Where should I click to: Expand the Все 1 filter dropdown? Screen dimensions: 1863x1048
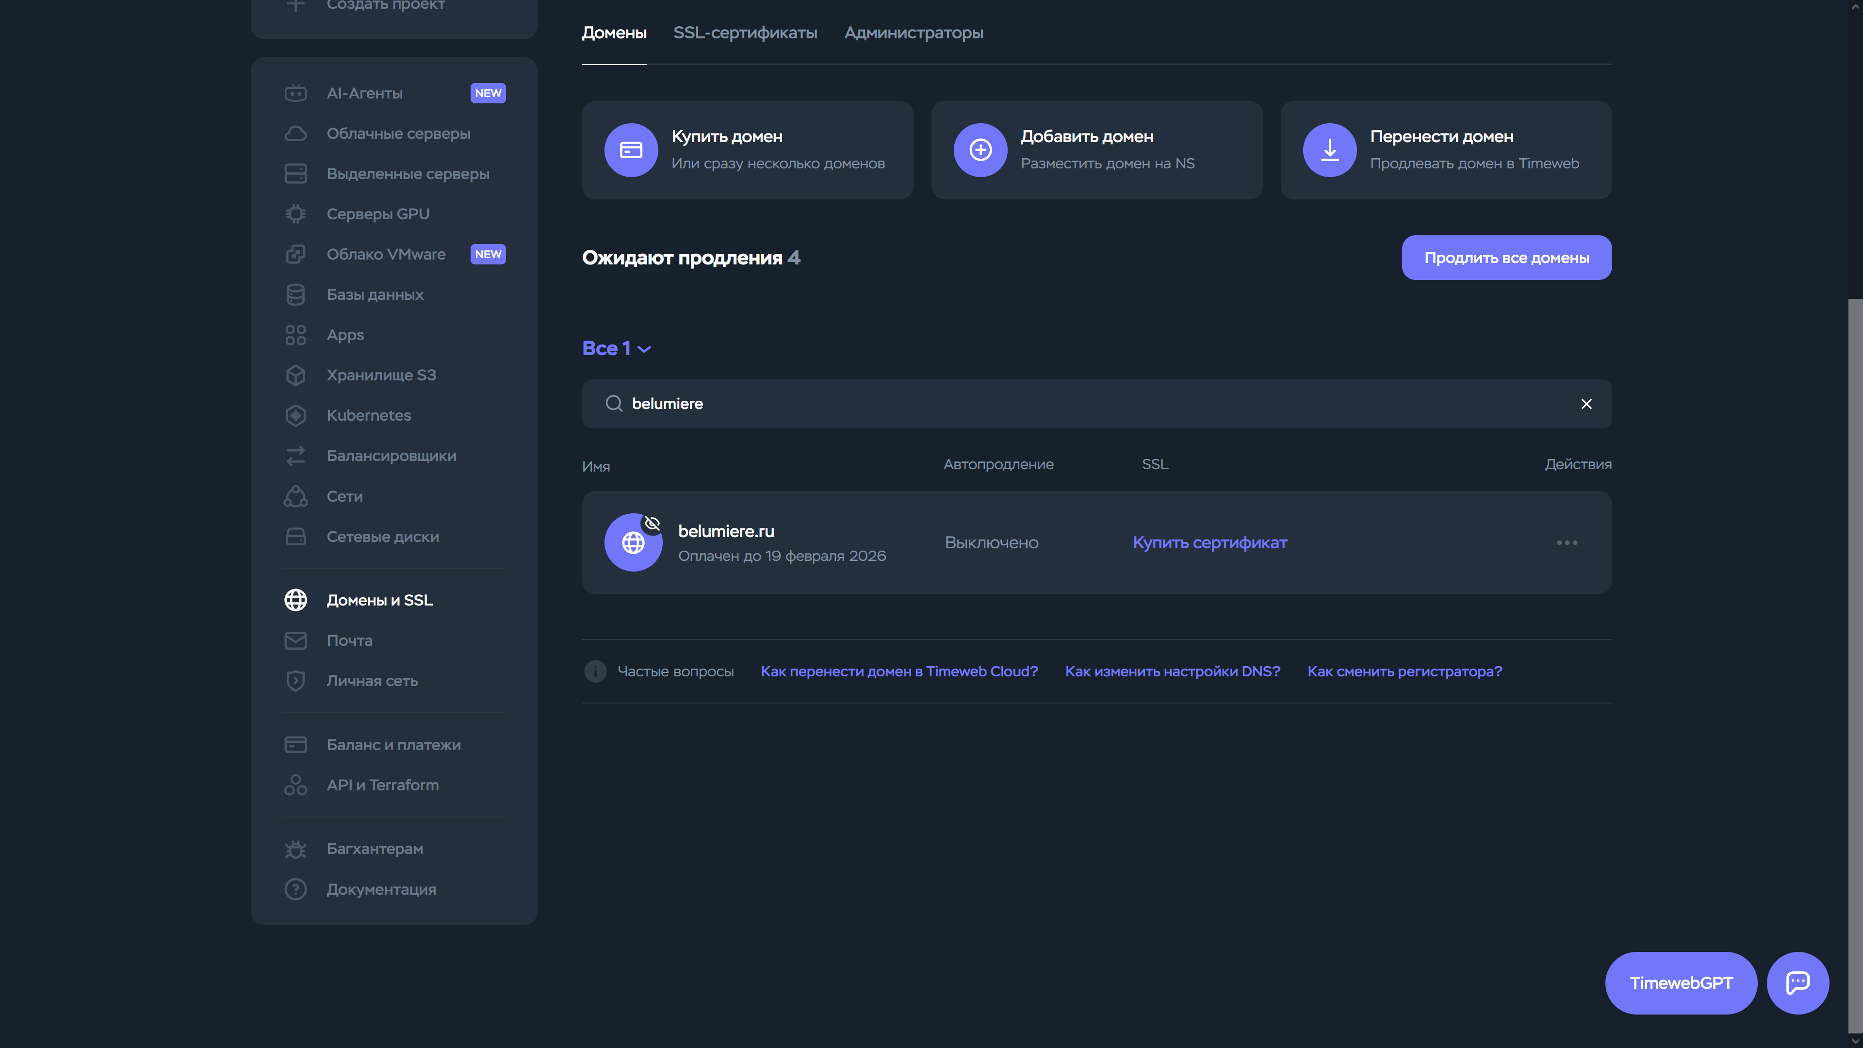pos(616,349)
